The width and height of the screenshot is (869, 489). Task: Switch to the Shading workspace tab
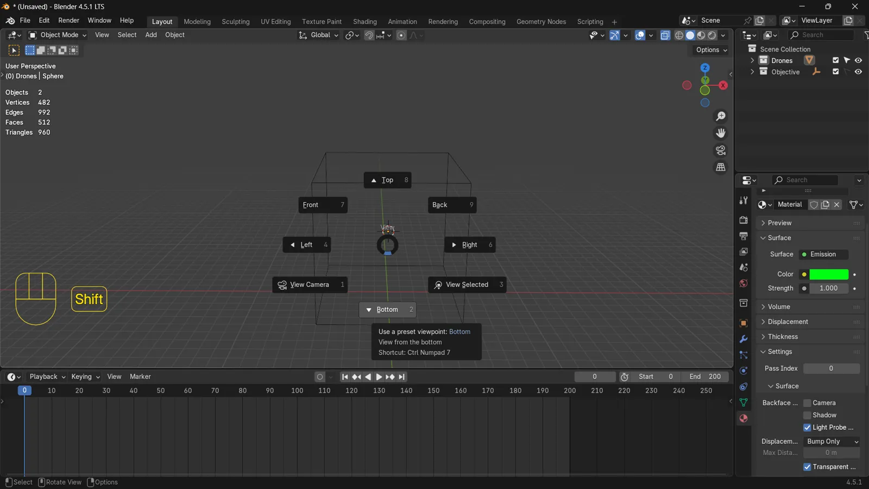[364, 22]
